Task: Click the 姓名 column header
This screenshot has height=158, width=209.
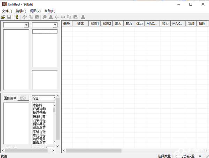Action: [x=80, y=24]
